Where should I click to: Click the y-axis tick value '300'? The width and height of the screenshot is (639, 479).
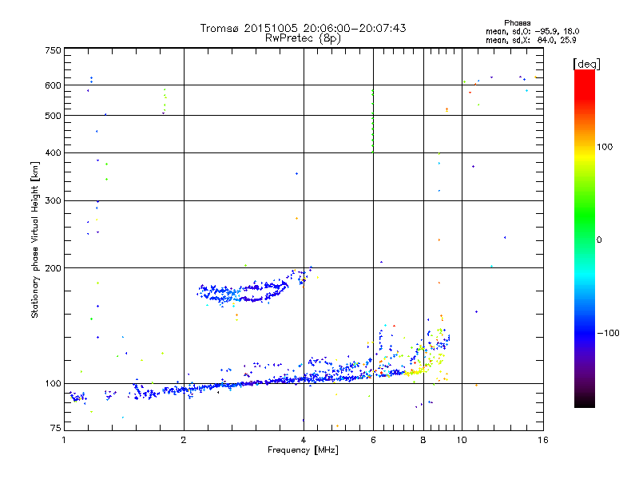tap(53, 201)
